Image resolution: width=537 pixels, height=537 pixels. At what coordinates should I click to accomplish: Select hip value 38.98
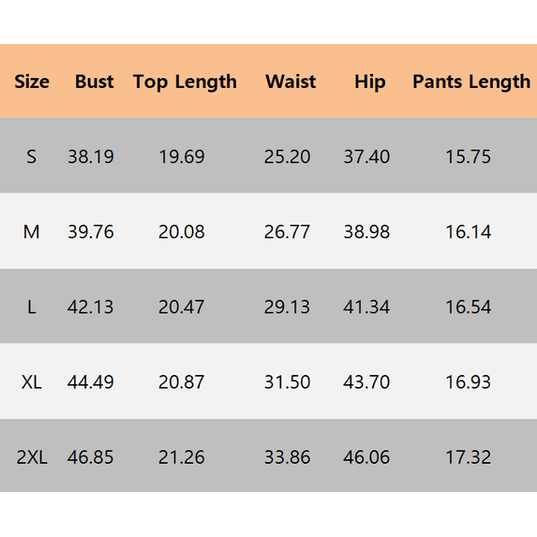click(366, 231)
